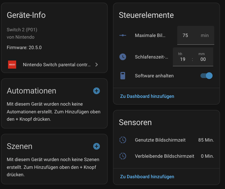Open the Maximale Bil... entity label

pos(150,35)
